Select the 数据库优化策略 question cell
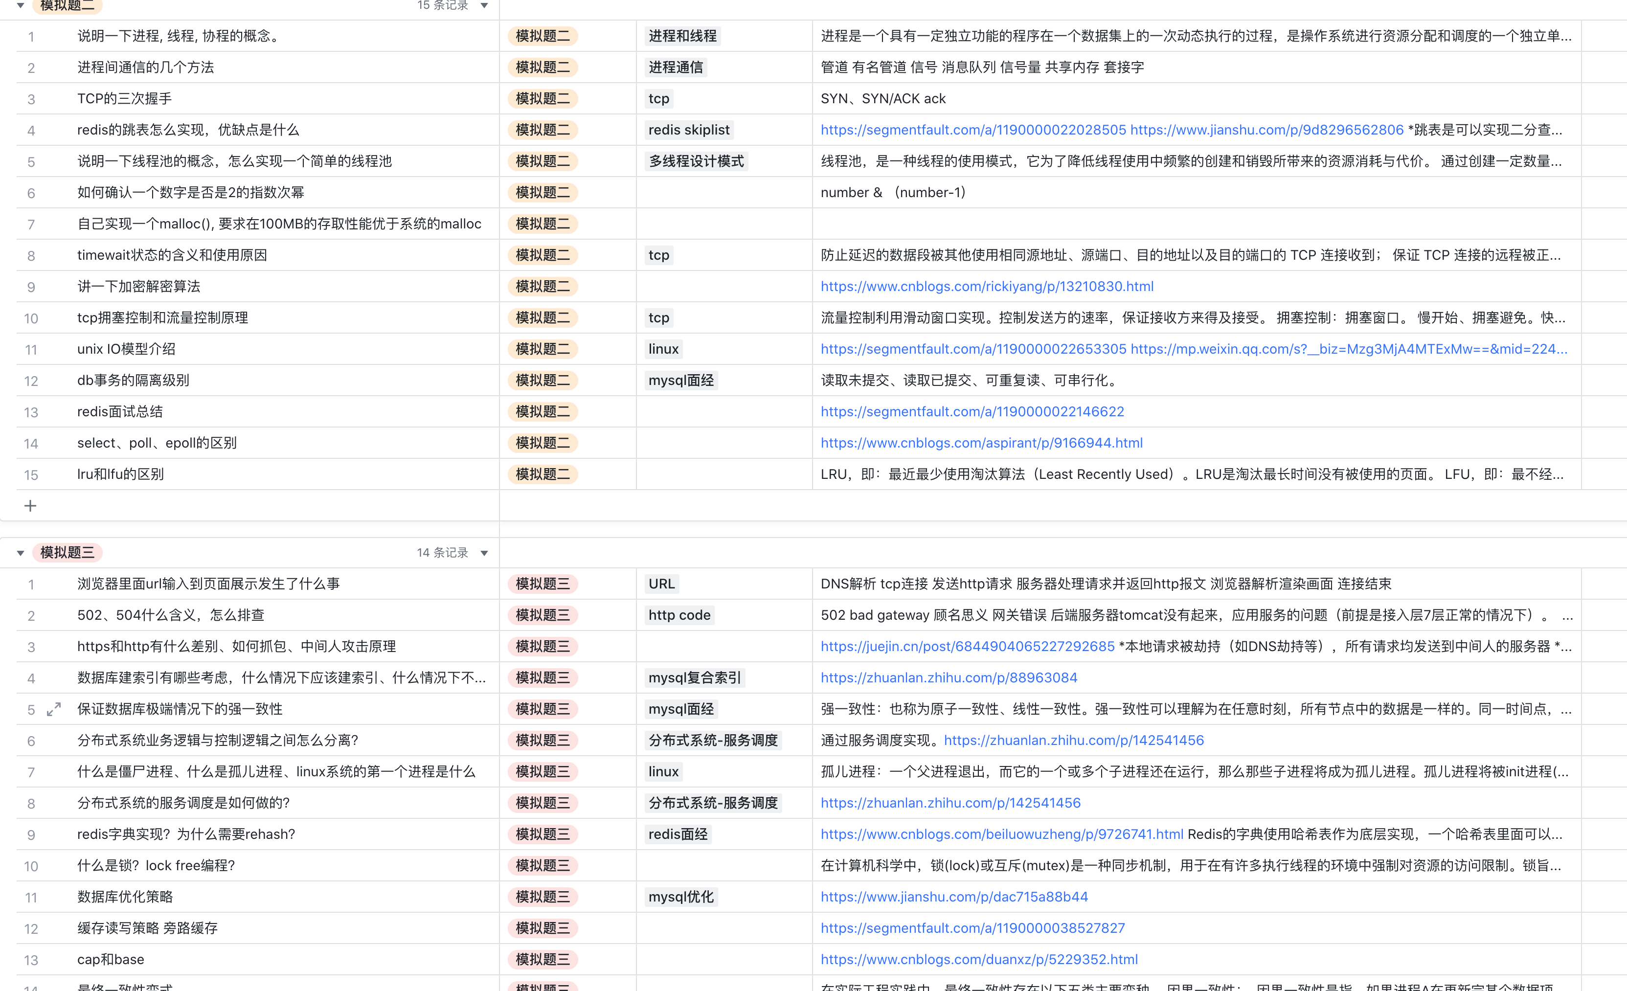Screen dimensions: 1627x991 coord(125,897)
